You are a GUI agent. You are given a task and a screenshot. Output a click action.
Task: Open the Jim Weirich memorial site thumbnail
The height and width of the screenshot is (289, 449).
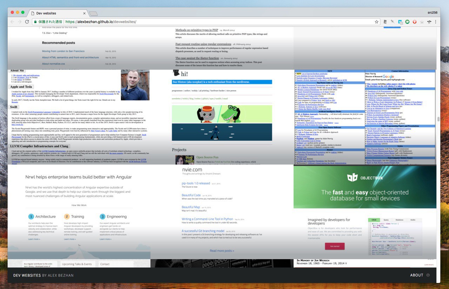tap(365, 263)
